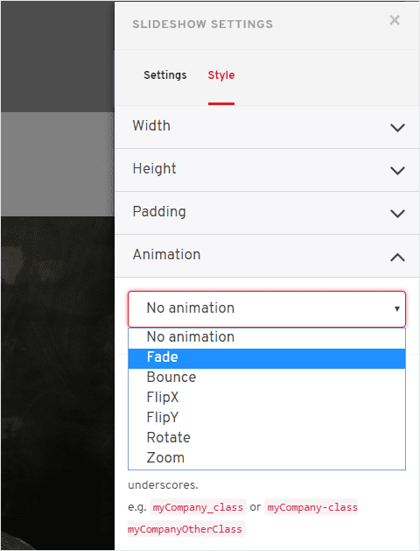Image resolution: width=420 pixels, height=551 pixels.
Task: Choose the FlipX animation option
Action: (x=267, y=398)
